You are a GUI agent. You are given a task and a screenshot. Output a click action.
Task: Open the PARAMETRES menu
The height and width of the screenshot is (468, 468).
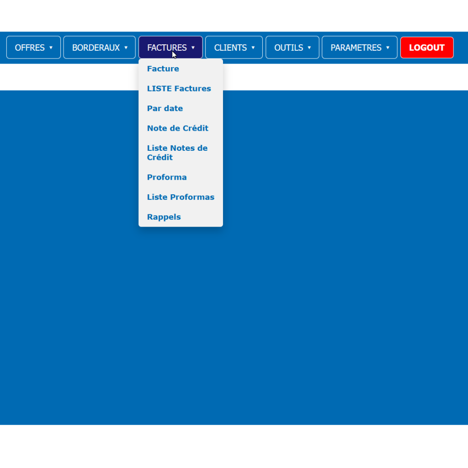356,48
